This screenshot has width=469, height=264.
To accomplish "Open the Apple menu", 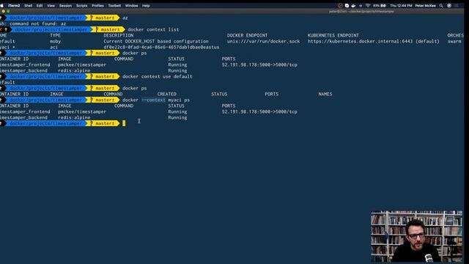I will tap(1, 5).
